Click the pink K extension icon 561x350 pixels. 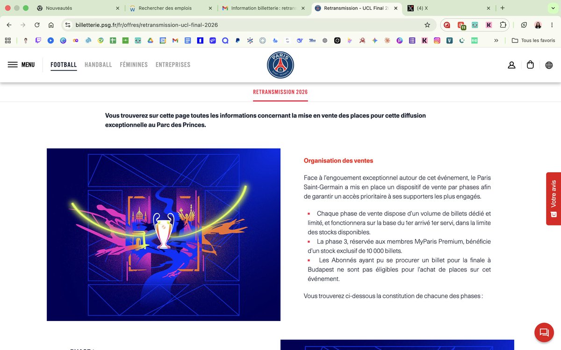pos(489,25)
